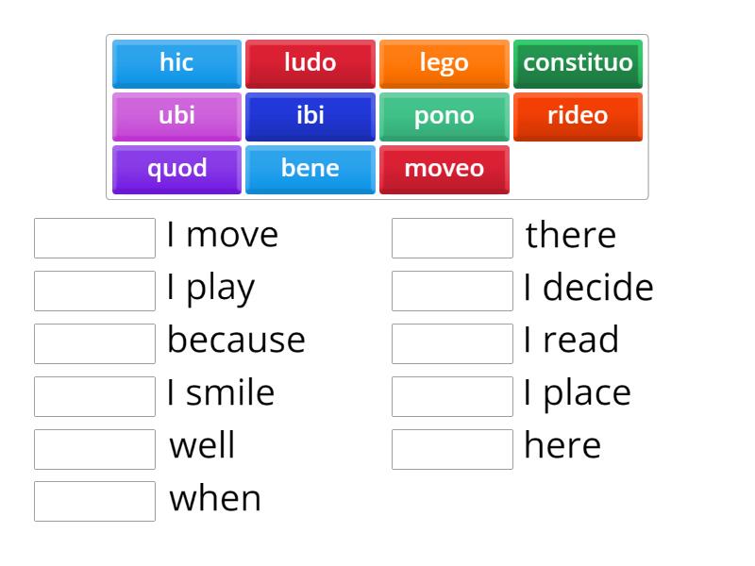Select the 'pono' word tile
Image resolution: width=755 pixels, height=566 pixels.
pos(444,116)
